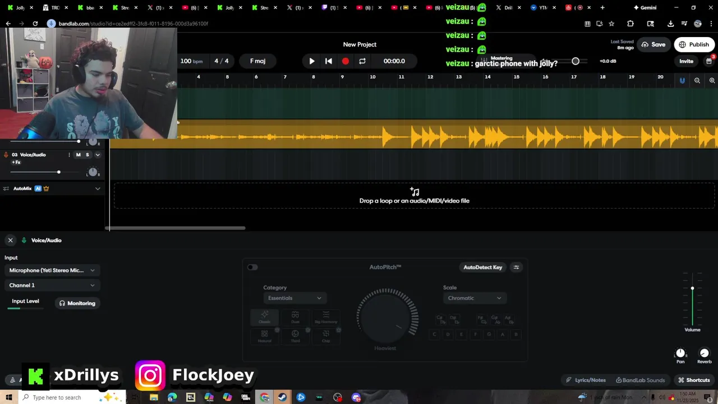This screenshot has height=404, width=718.
Task: Click the Drop a loop or file area
Action: point(415,196)
